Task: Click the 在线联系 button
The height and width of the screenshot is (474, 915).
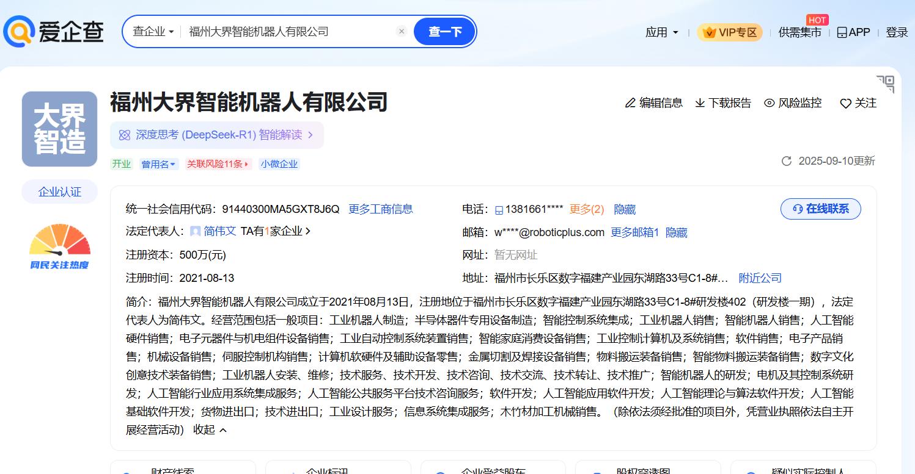Action: pyautogui.click(x=821, y=209)
